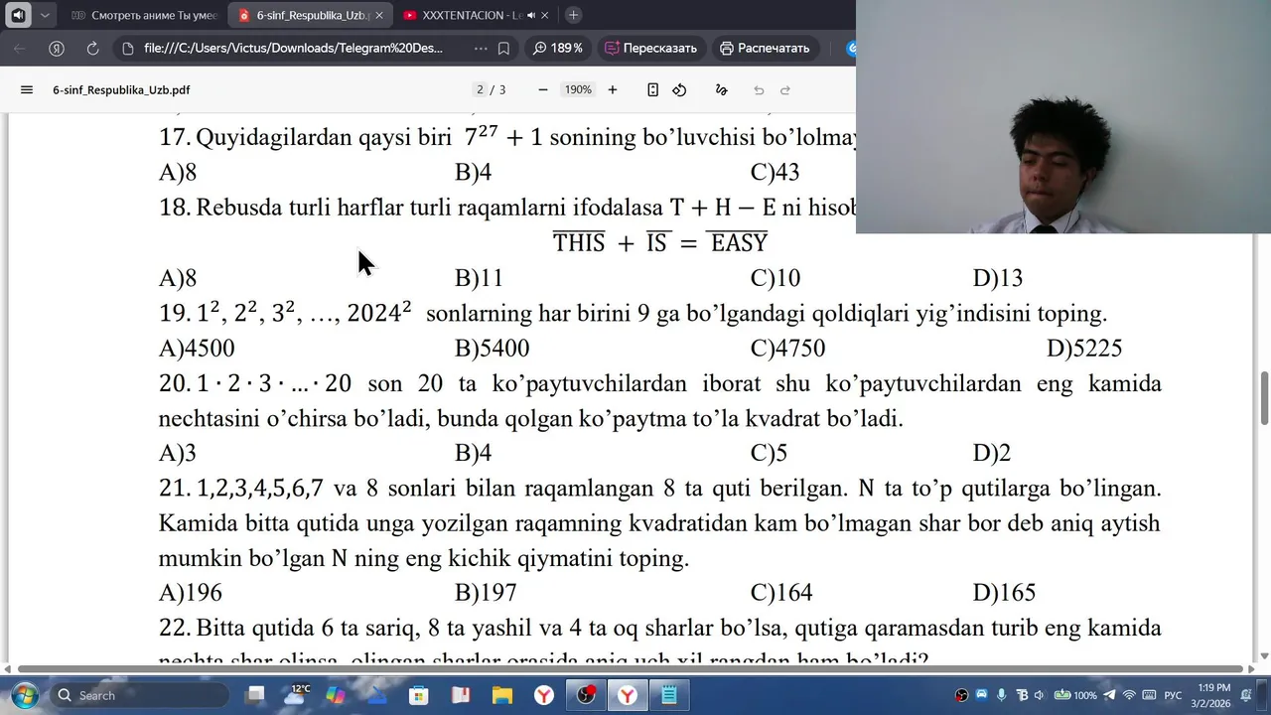Click answer C)5 of question 20
This screenshot has height=715, width=1271.
tap(770, 453)
